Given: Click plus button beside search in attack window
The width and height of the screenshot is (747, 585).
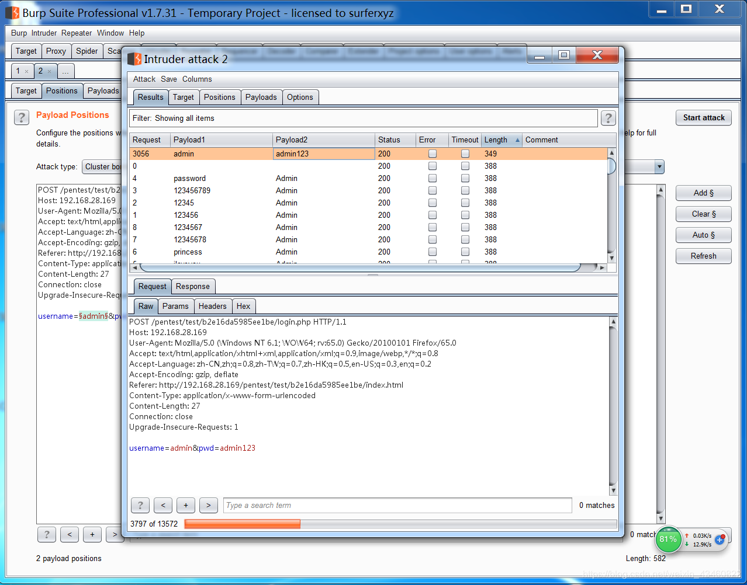Looking at the screenshot, I should [186, 505].
